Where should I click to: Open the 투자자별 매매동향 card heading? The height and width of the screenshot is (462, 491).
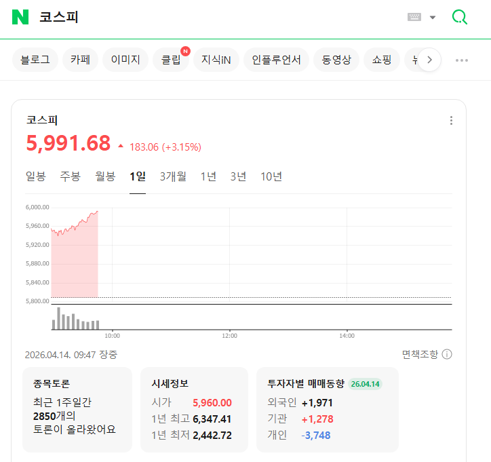306,383
